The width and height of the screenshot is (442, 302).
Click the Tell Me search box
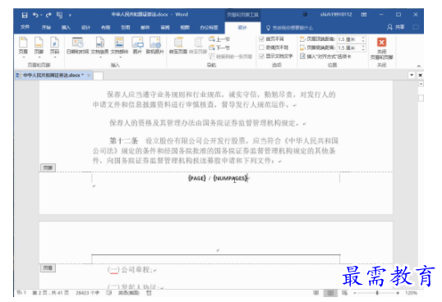click(290, 28)
